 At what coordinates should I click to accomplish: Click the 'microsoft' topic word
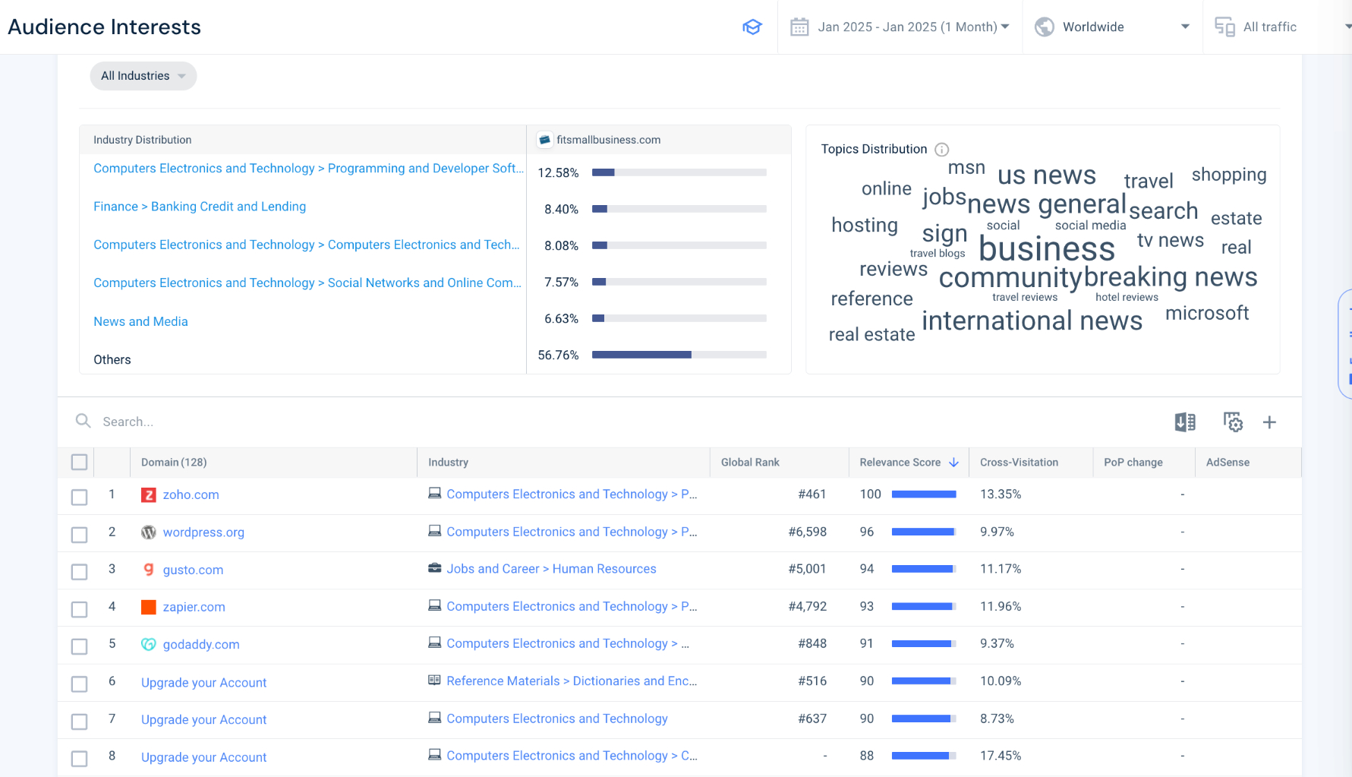(1207, 313)
